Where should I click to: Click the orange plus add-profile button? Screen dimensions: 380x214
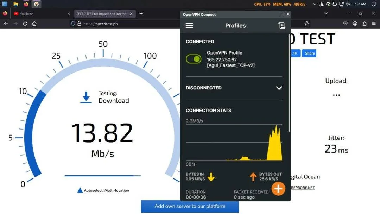(x=278, y=189)
